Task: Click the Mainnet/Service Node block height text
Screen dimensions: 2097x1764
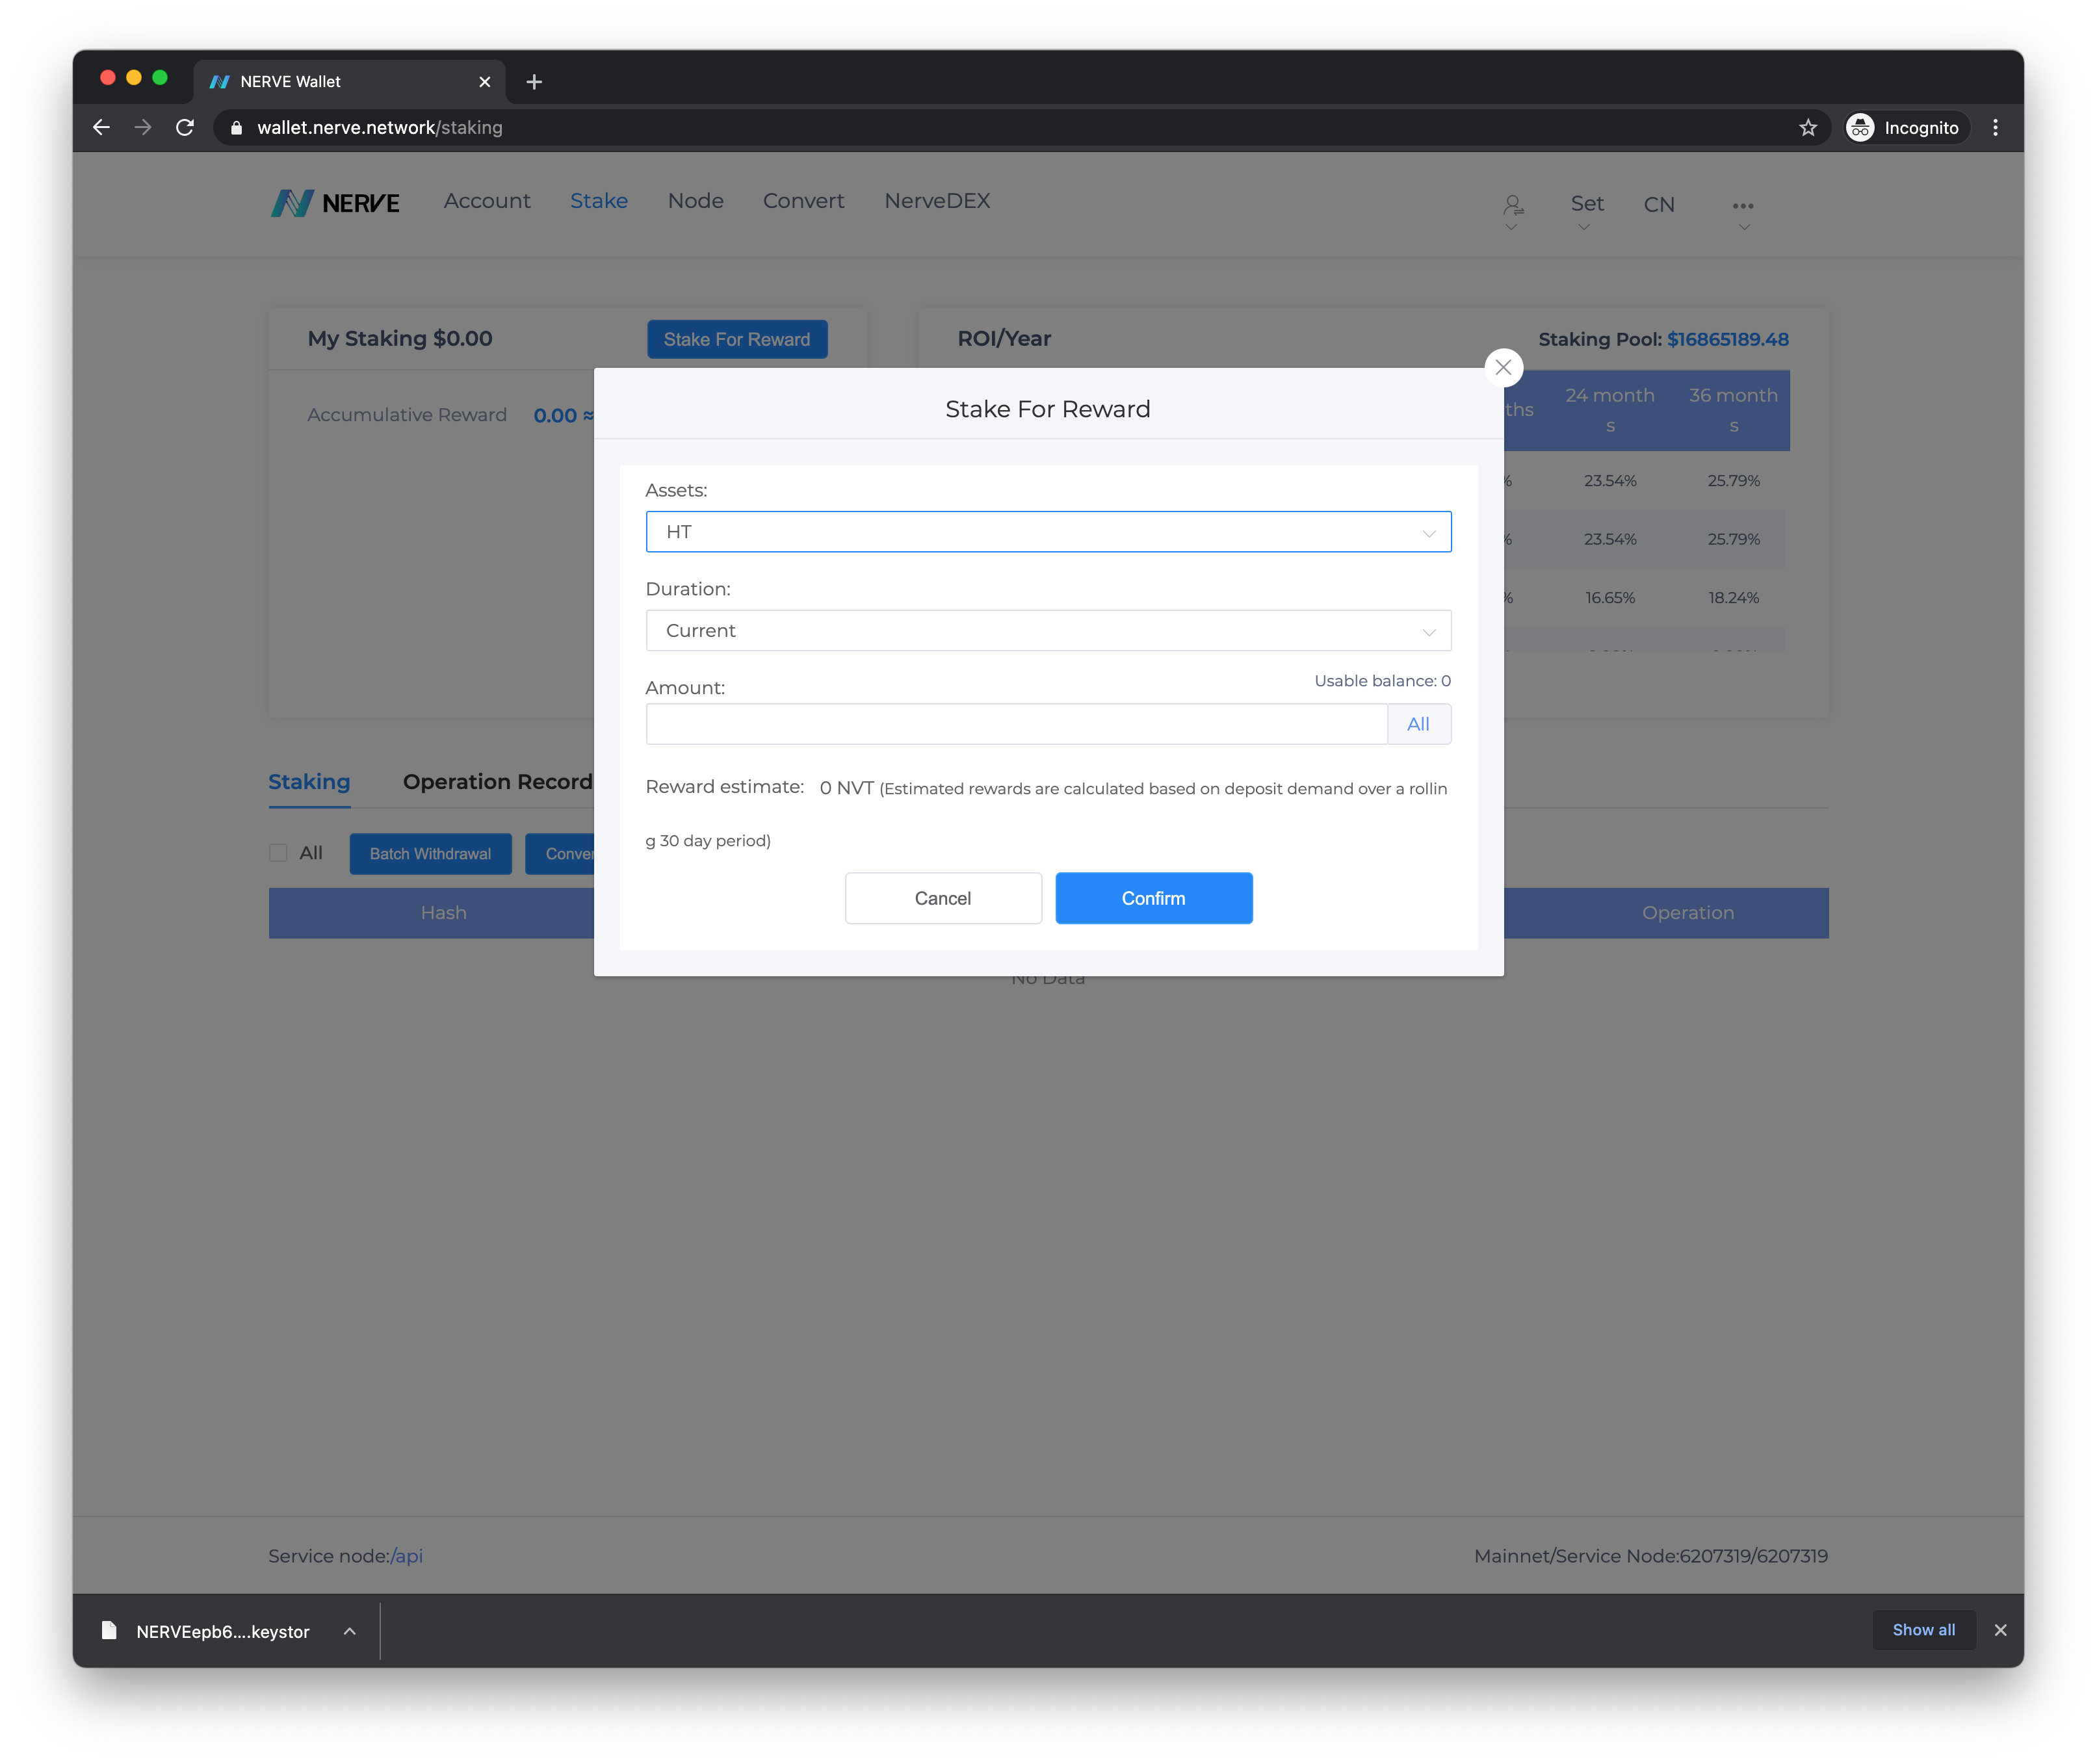Action: tap(1650, 1556)
